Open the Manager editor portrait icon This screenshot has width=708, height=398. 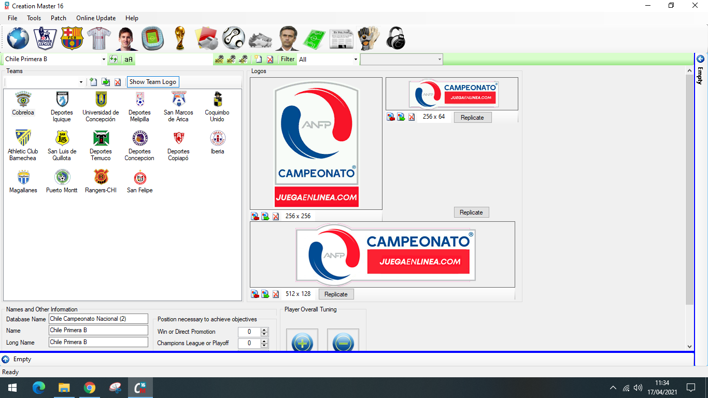(x=288, y=38)
